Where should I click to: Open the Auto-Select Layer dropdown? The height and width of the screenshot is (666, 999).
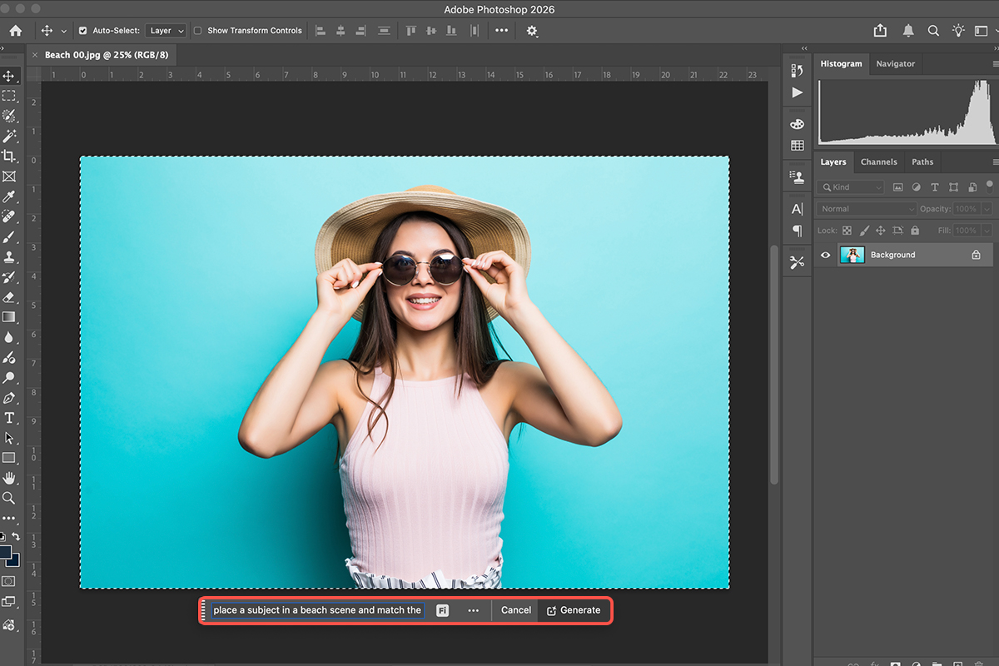point(166,31)
